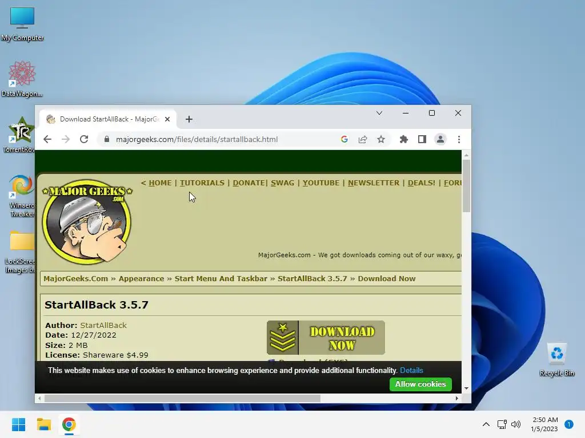Select the Download StartAllBack tab
585x438 pixels.
click(x=108, y=119)
